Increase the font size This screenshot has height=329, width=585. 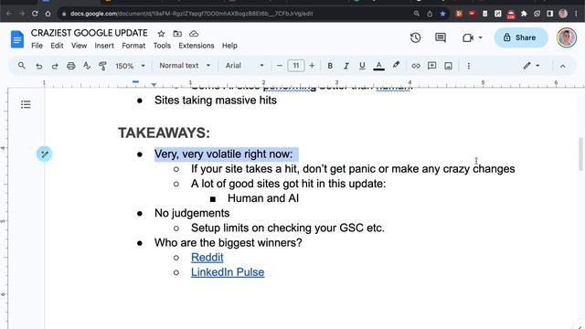[x=312, y=66]
